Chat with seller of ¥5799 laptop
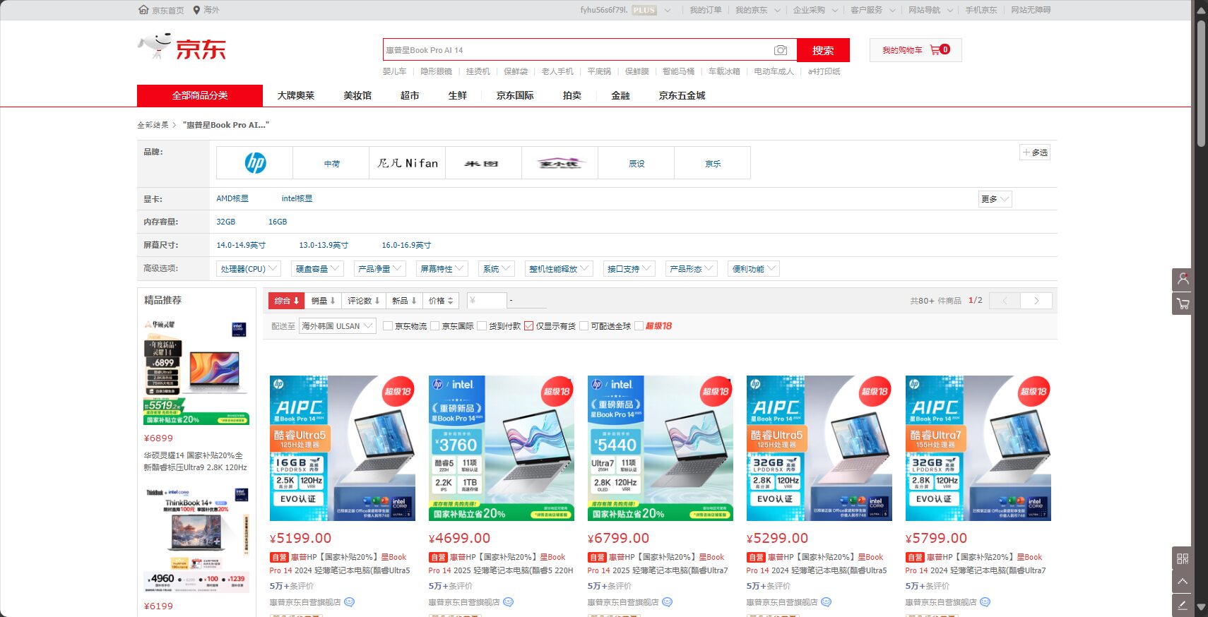Image resolution: width=1208 pixels, height=617 pixels. pyautogui.click(x=985, y=602)
